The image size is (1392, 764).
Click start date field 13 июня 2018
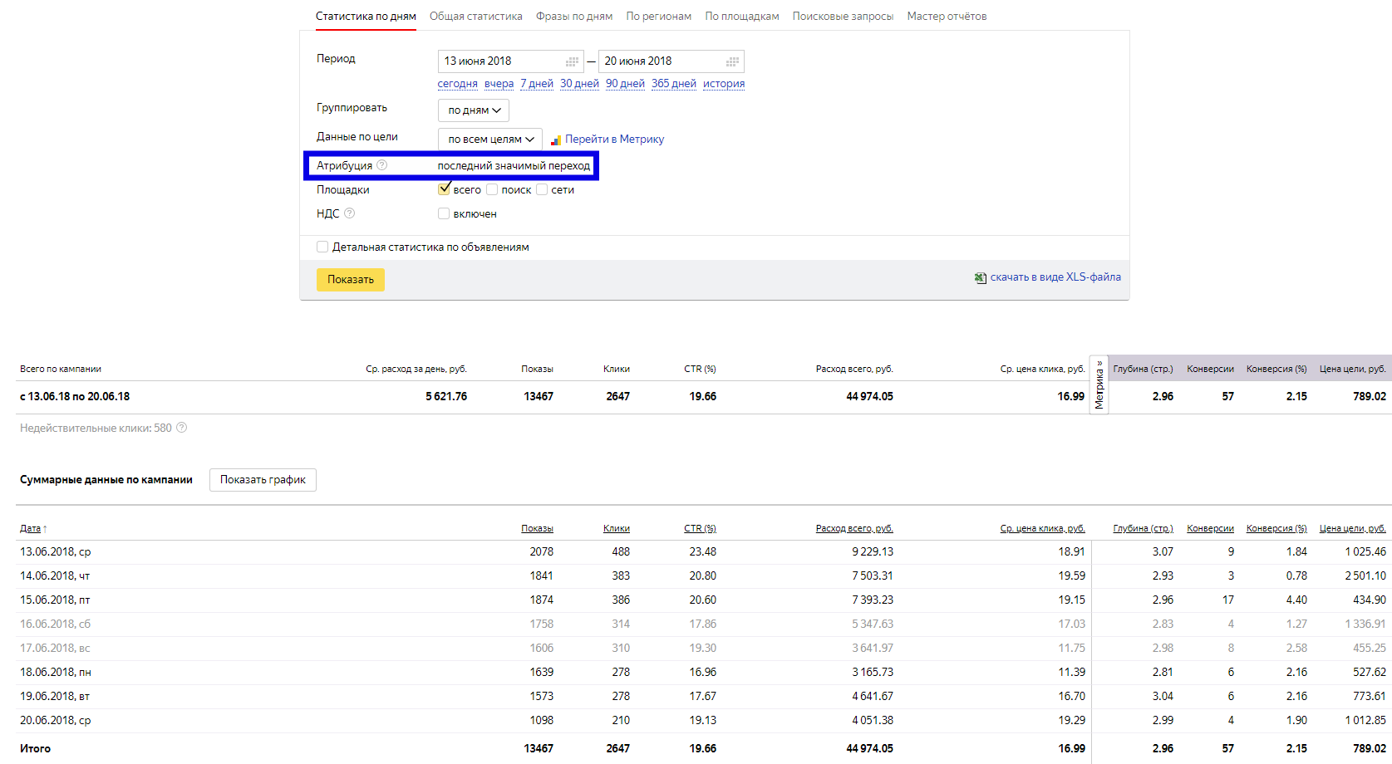tap(510, 61)
